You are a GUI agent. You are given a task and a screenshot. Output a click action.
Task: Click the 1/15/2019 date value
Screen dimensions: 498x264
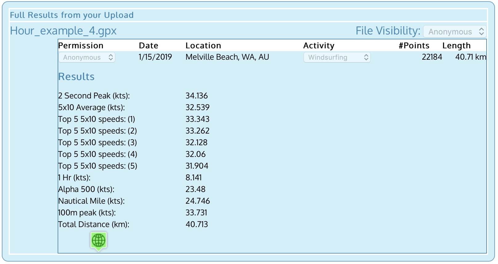point(155,57)
